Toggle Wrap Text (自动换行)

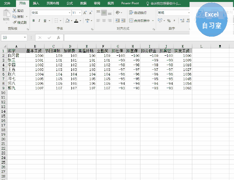[140, 13]
